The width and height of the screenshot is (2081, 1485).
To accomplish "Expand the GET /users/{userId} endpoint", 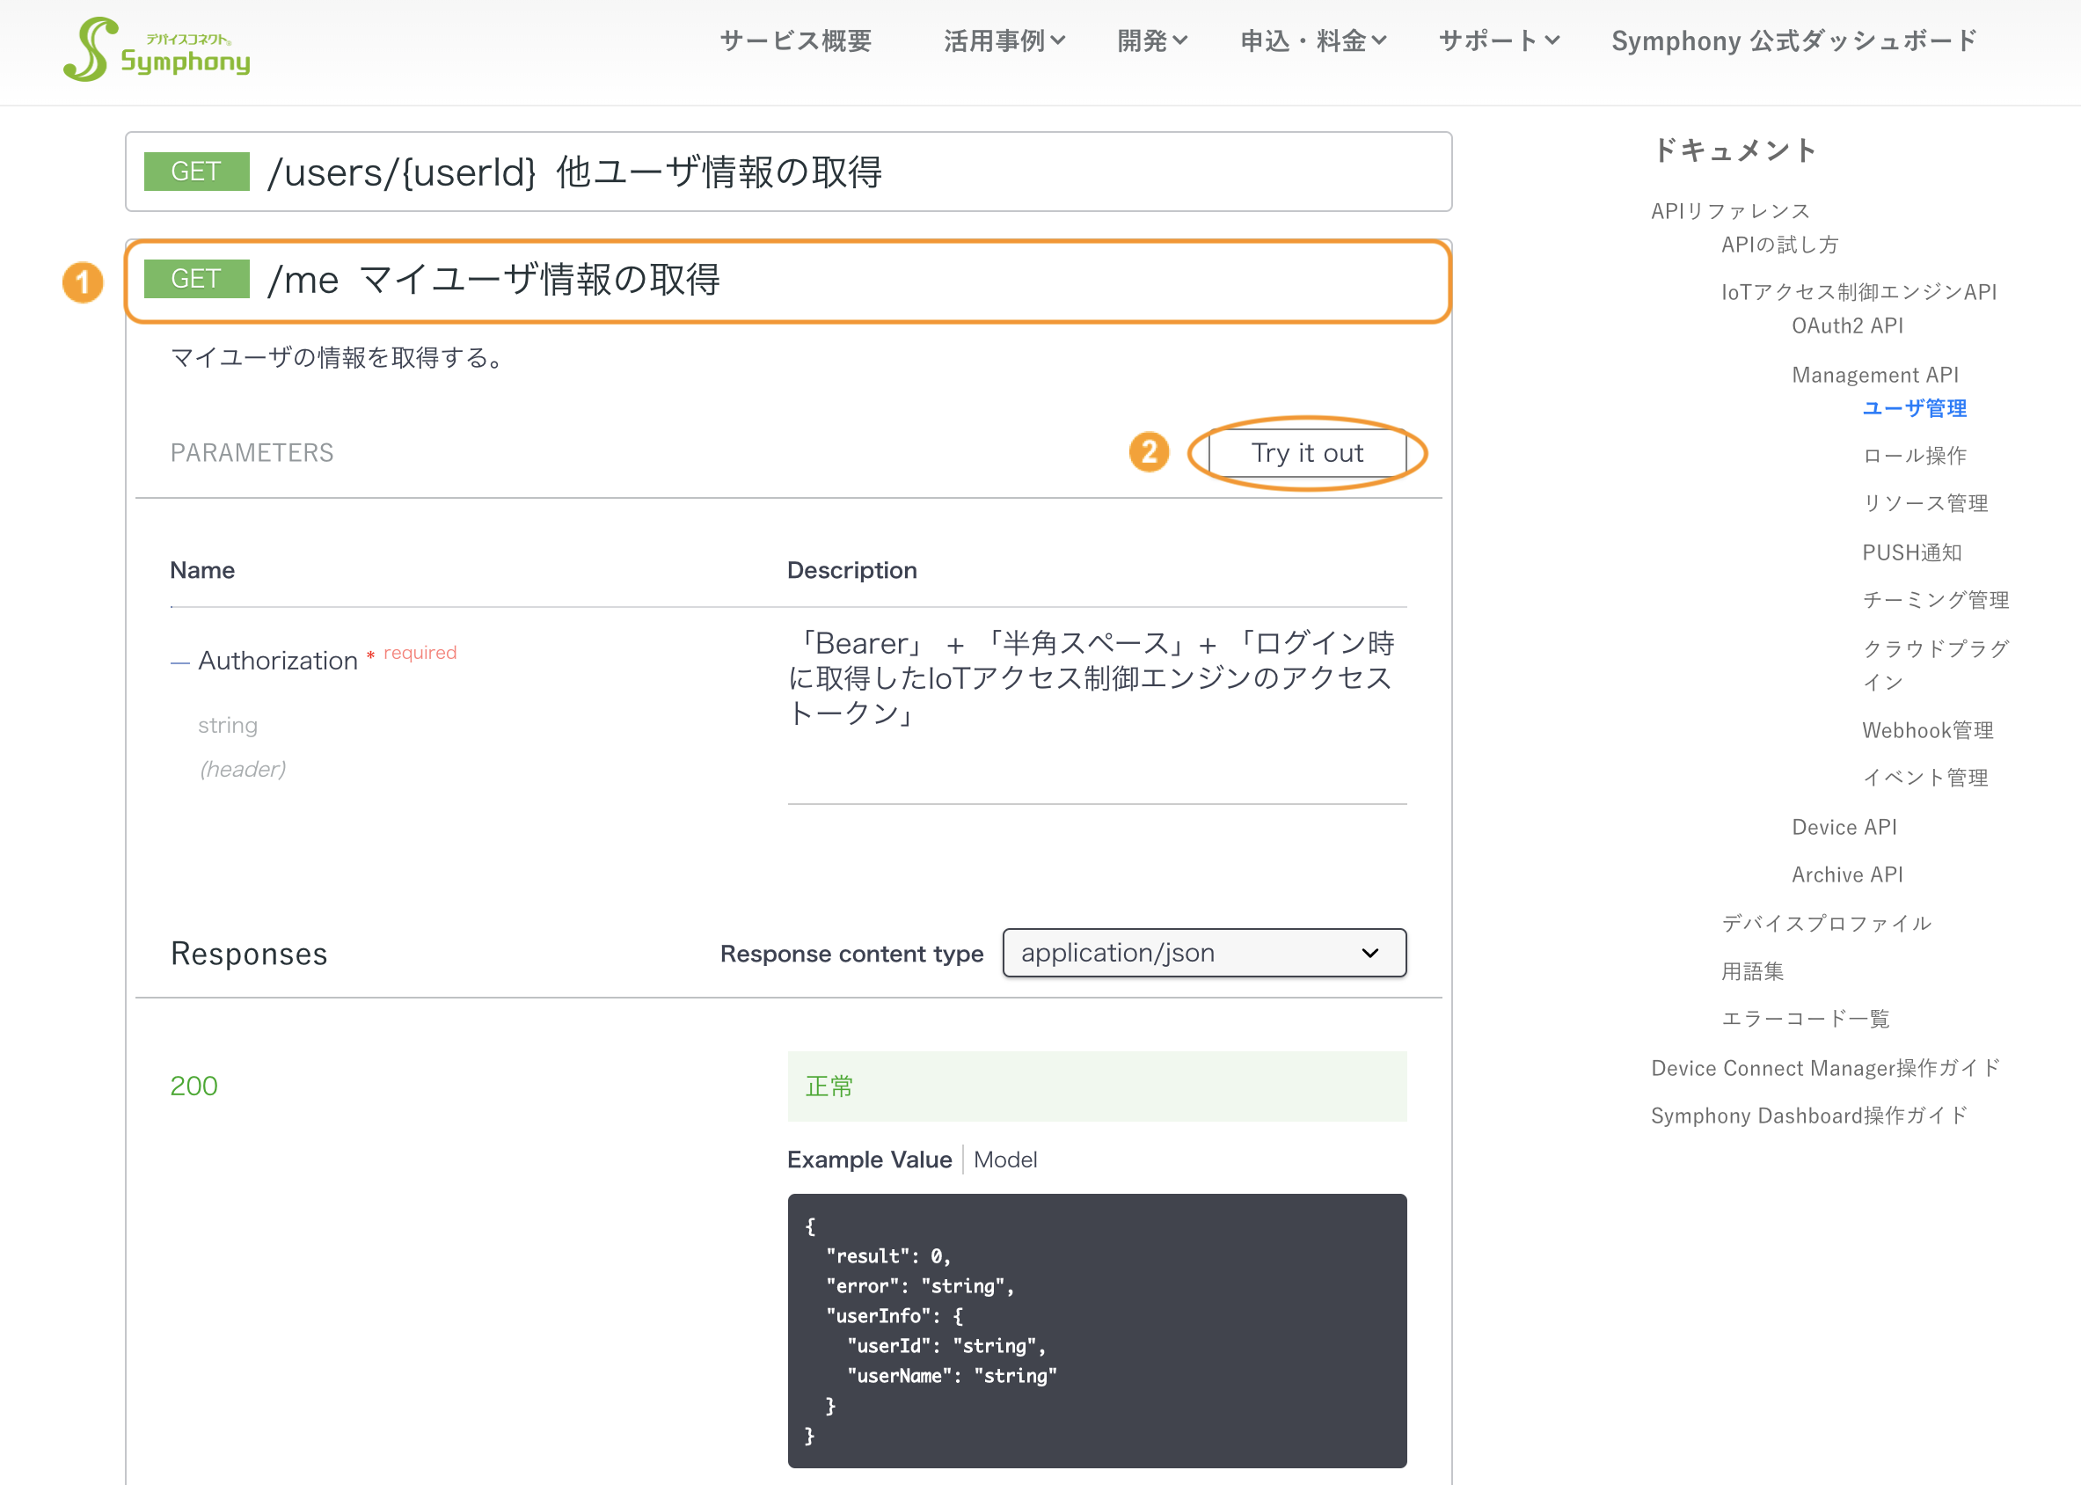I will (788, 172).
